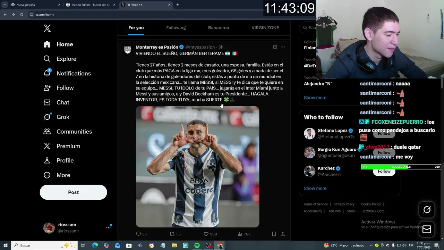
Task: Open Sergio Kun Aguero profile suggestion
Action: tap(337, 150)
